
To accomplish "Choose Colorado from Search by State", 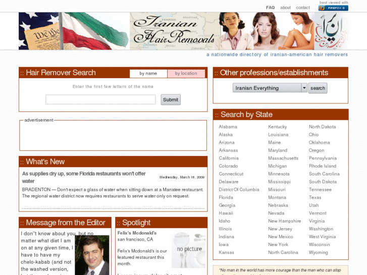I will point(228,166).
